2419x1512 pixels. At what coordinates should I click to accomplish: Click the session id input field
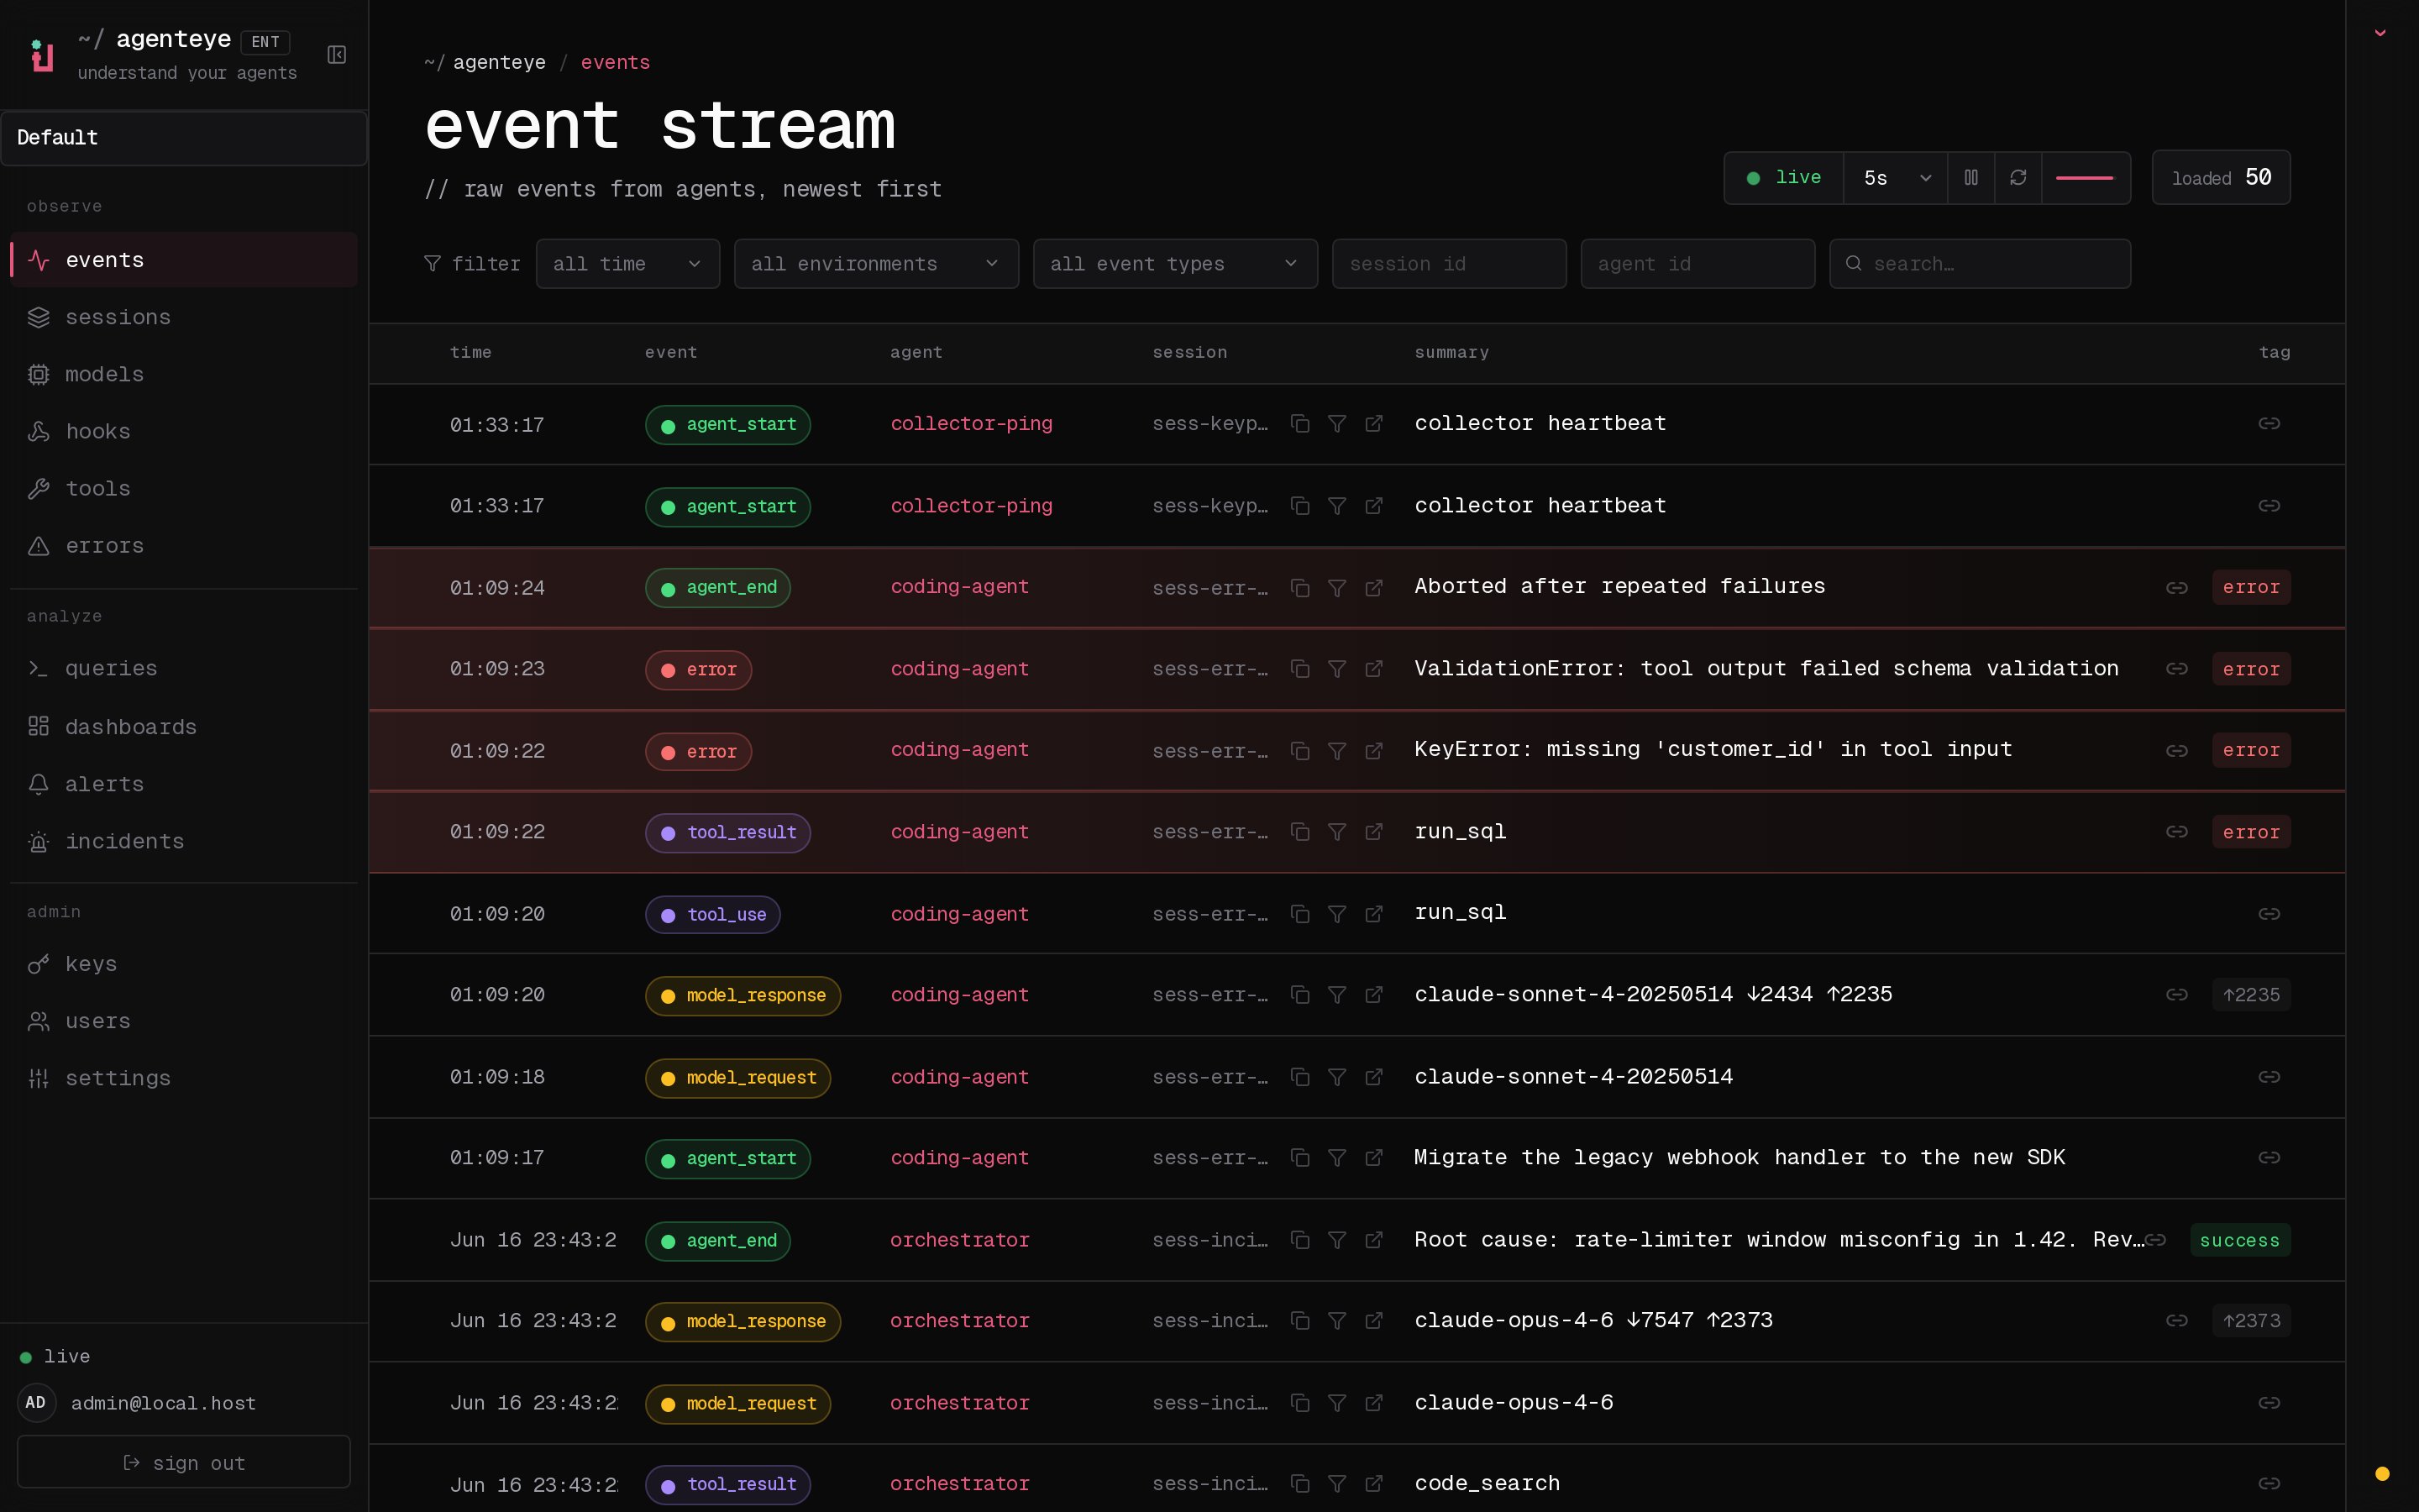click(1448, 264)
